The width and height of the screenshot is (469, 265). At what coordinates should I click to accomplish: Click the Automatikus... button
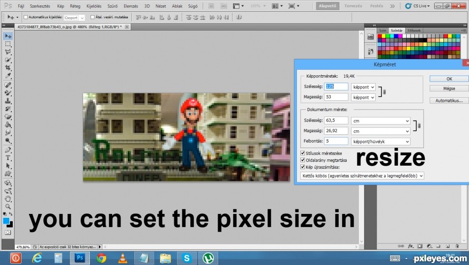[449, 100]
